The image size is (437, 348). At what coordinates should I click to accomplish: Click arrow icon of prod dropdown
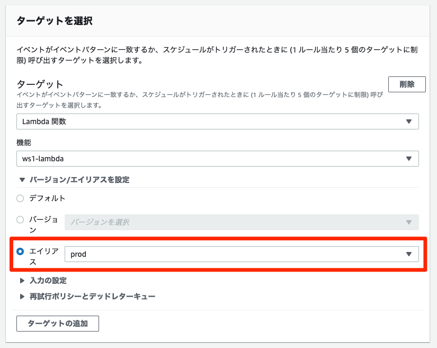(x=409, y=254)
